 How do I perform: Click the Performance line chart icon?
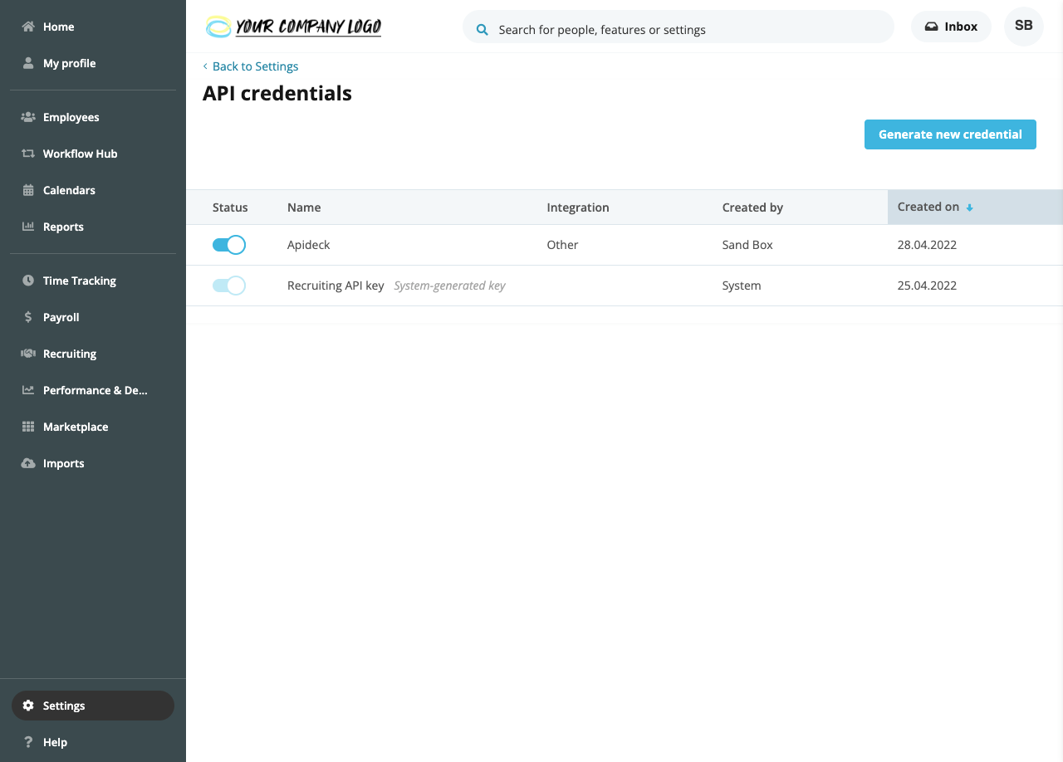[28, 390]
